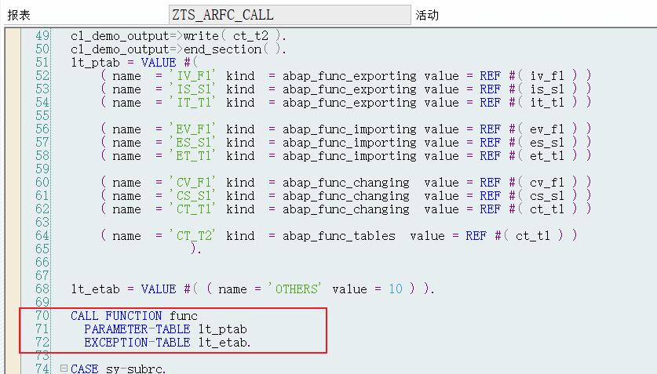Click line number 70 in gutter
Viewport: 657px width, 374px height.
[x=42, y=315]
